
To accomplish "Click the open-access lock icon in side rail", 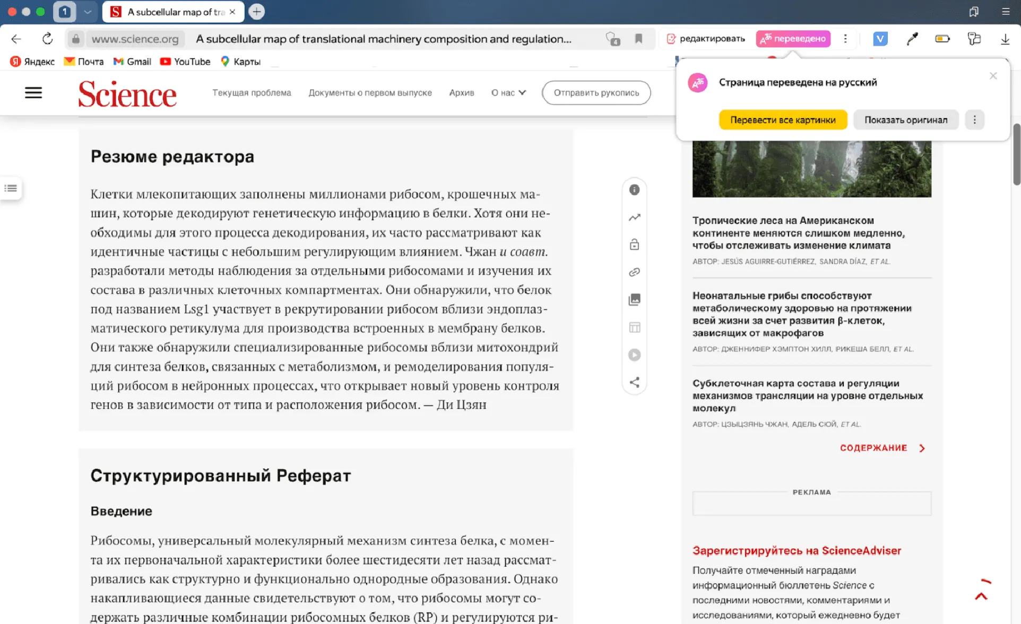I will click(x=634, y=244).
